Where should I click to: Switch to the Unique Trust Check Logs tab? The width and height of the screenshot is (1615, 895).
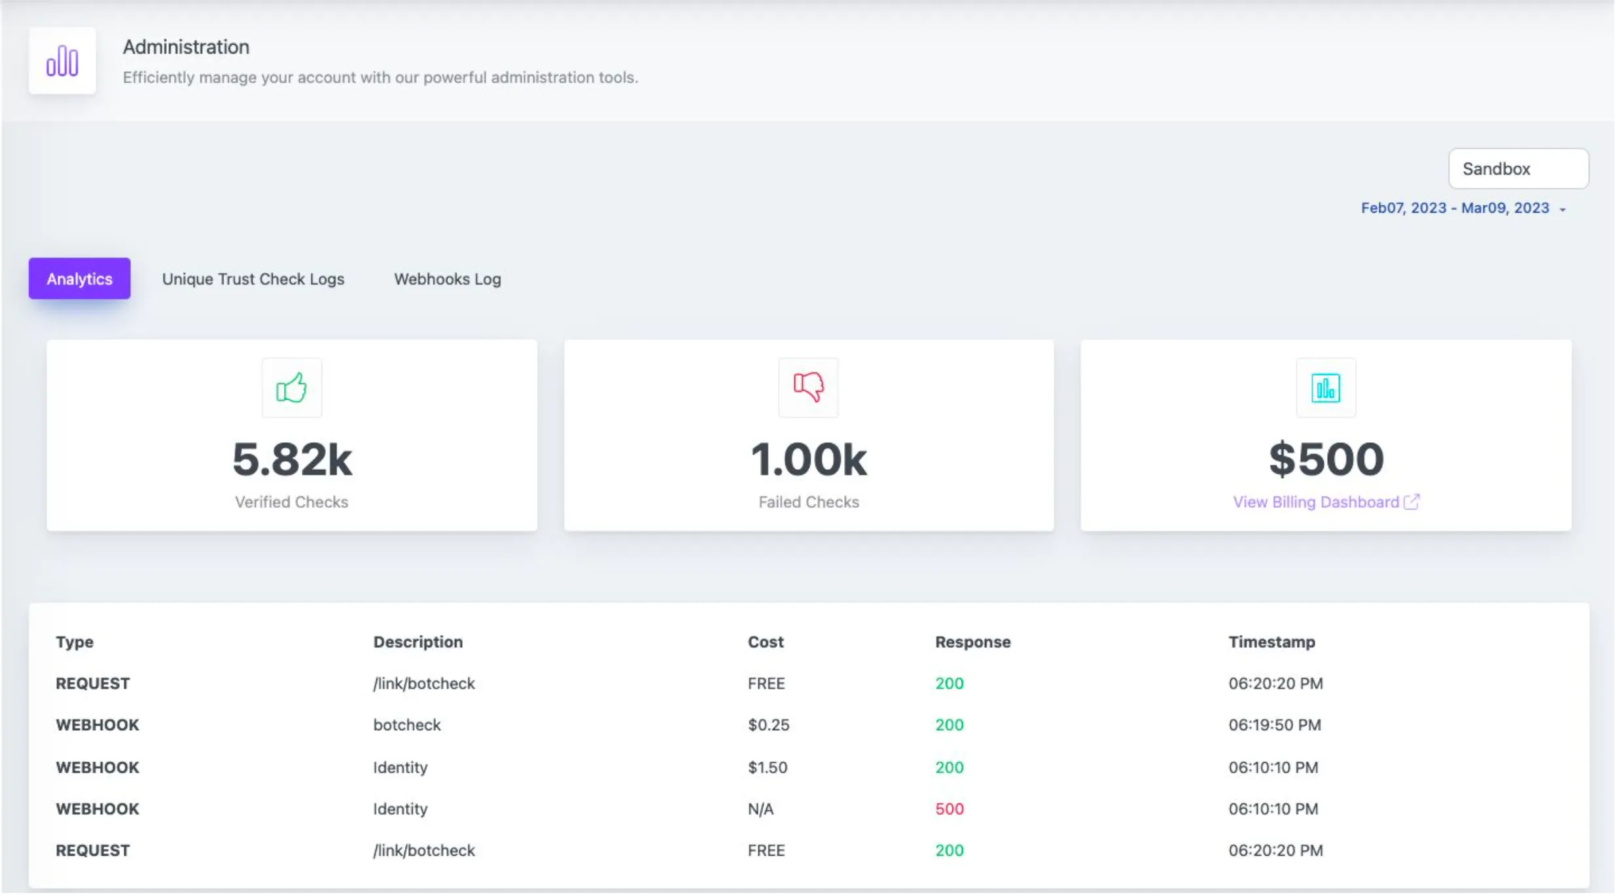pyautogui.click(x=253, y=279)
